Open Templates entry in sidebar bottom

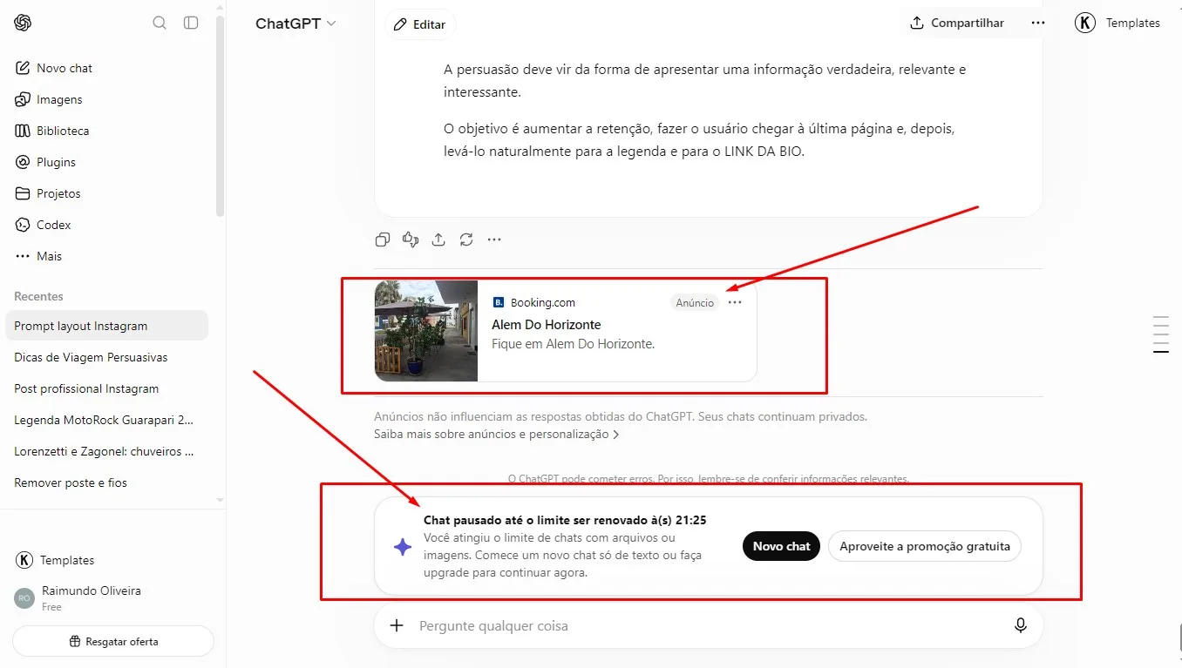(55, 560)
